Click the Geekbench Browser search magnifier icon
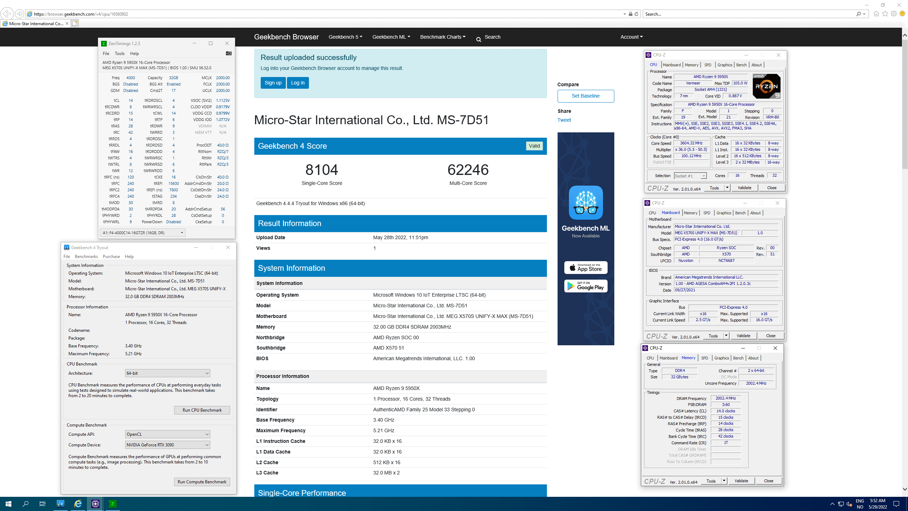Viewport: 908px width, 511px height. (x=479, y=39)
